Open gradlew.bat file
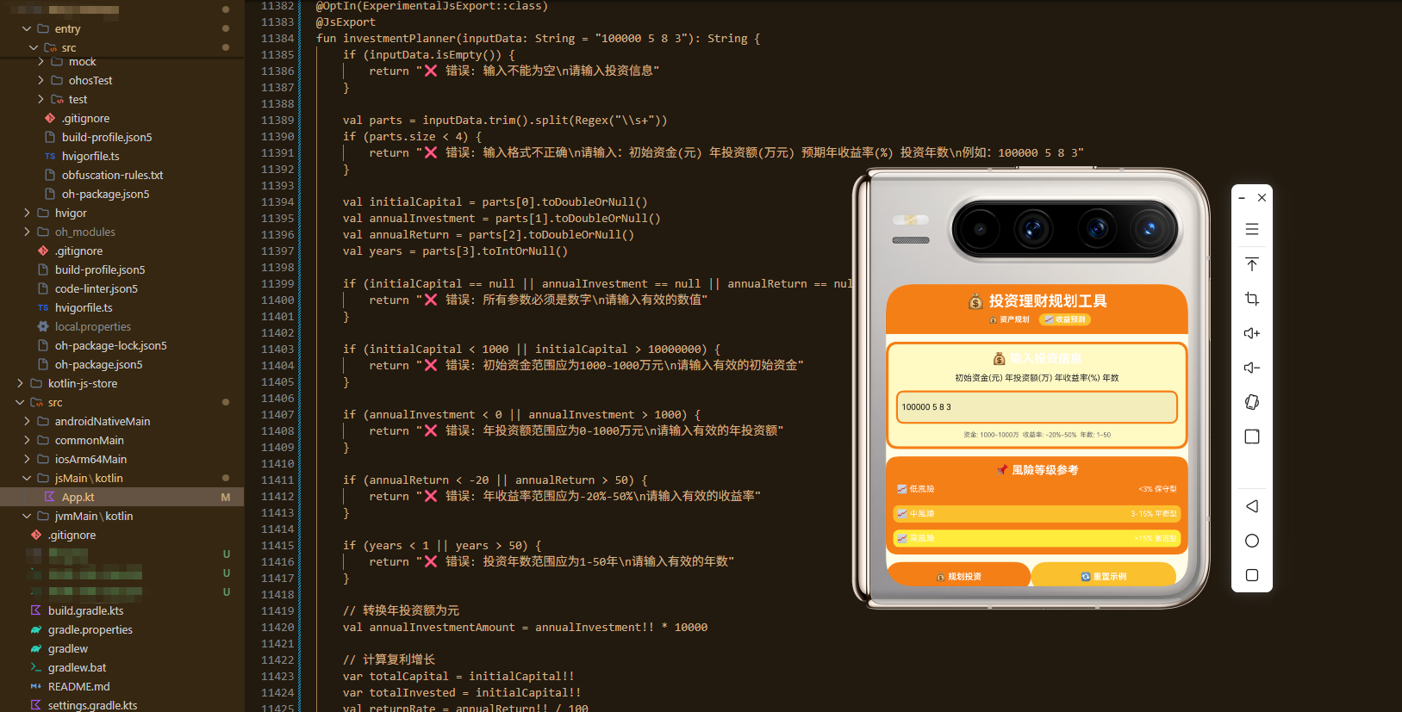 (78, 667)
